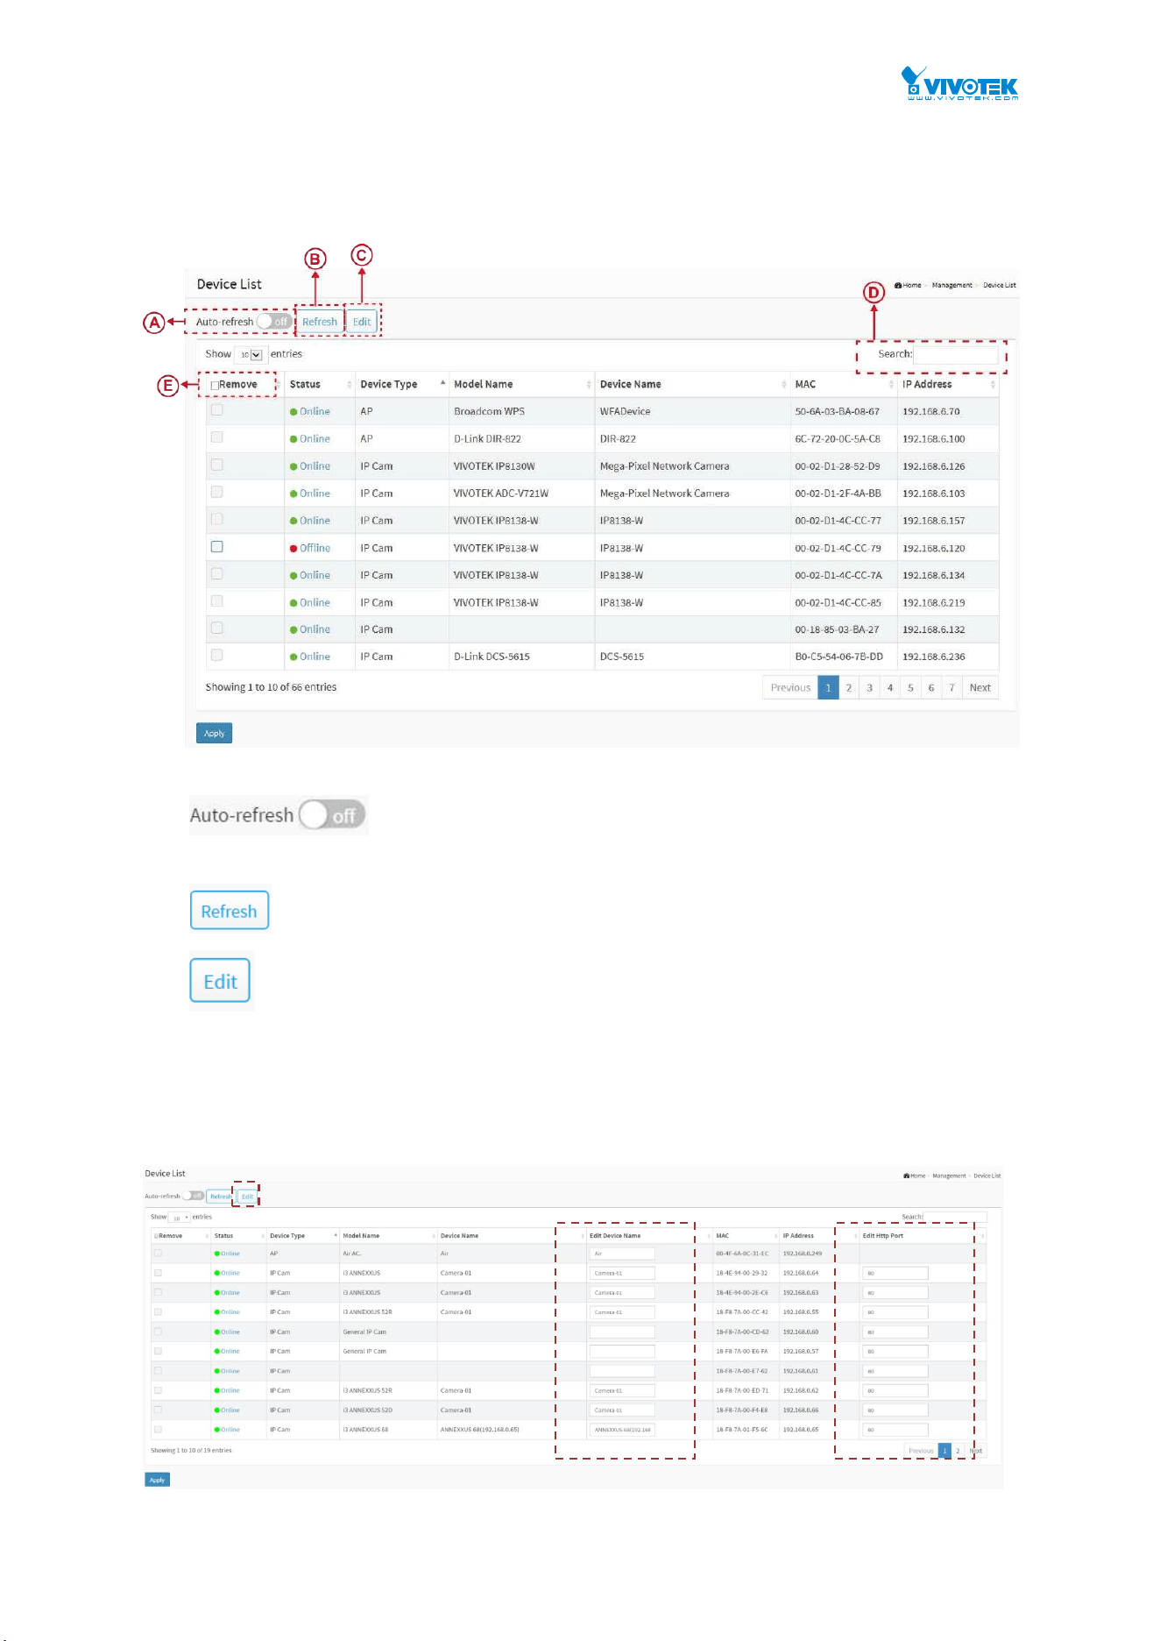Click MAC address 00-02-D1-4C-CC-77
1160x1641 pixels.
838,521
